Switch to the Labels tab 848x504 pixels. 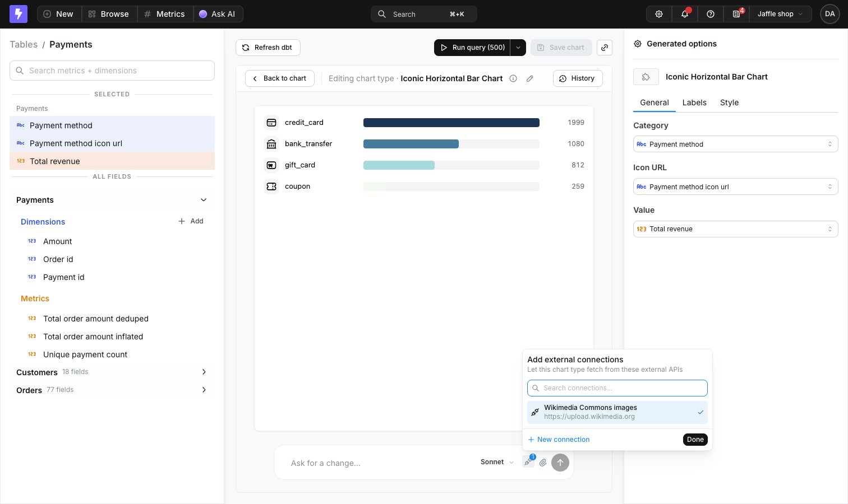[694, 102]
